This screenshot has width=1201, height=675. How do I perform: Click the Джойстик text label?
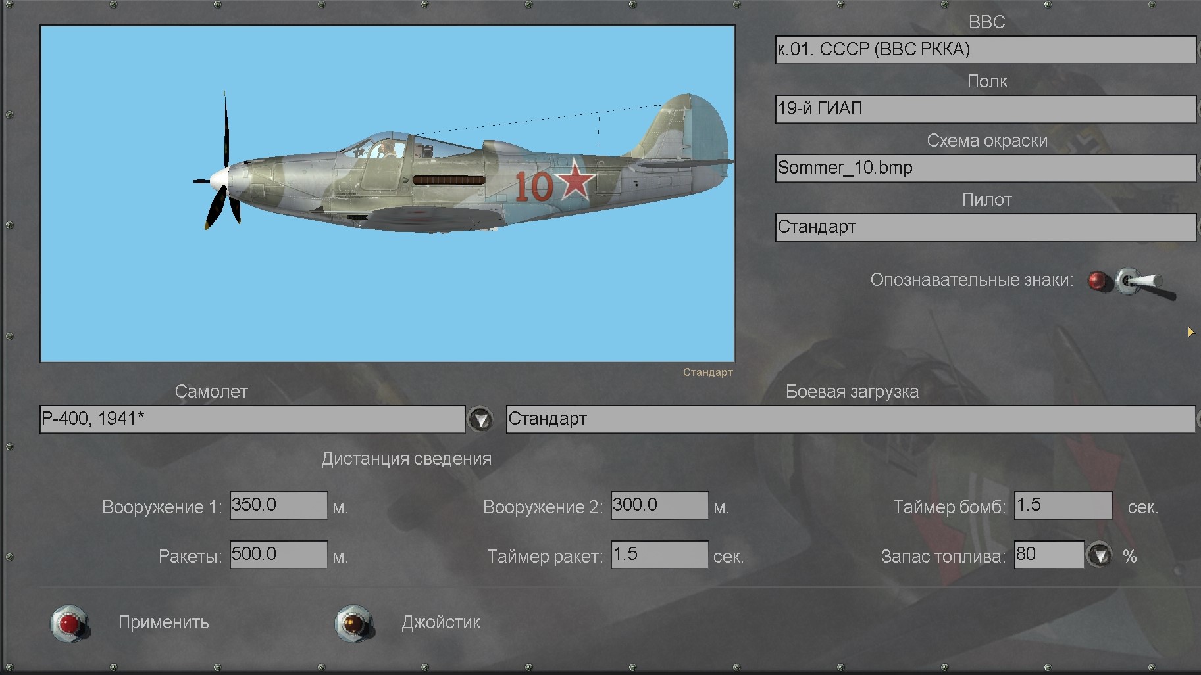(441, 622)
